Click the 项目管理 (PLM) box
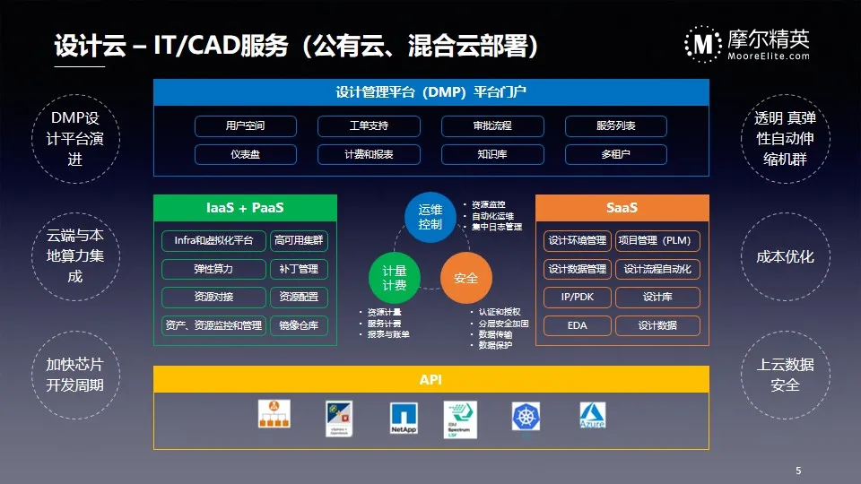The width and height of the screenshot is (861, 484). coord(657,240)
